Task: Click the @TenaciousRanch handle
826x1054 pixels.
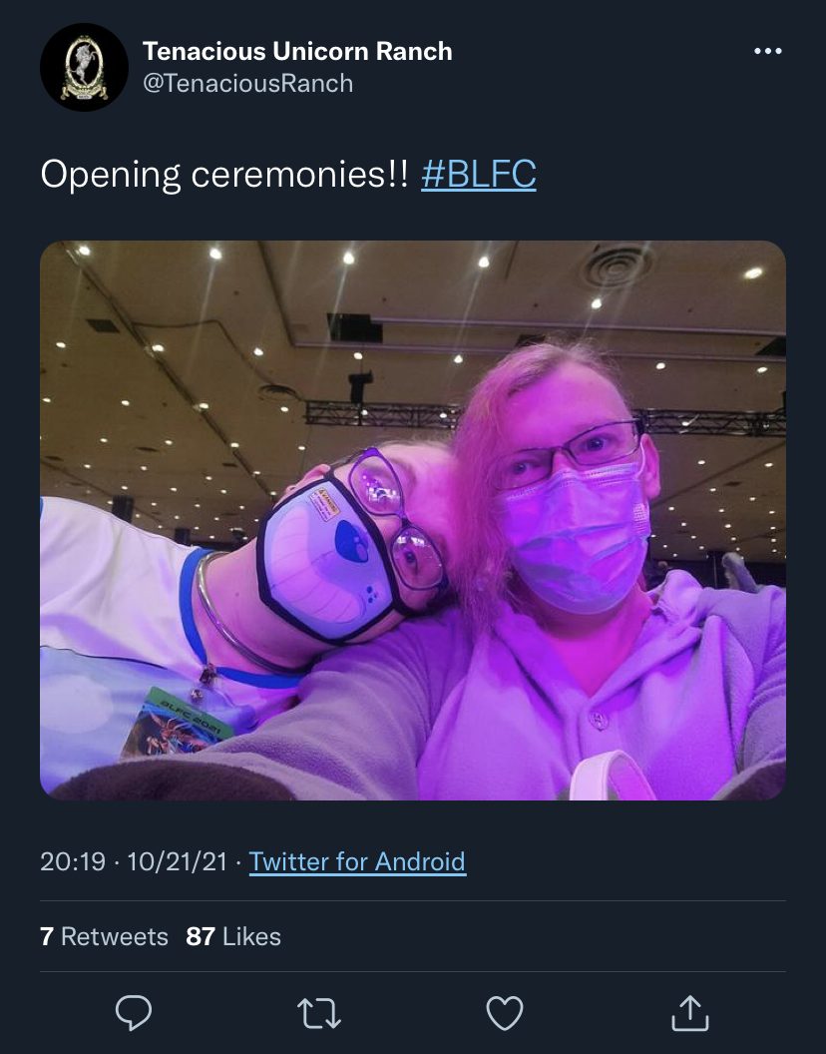Action: [248, 84]
